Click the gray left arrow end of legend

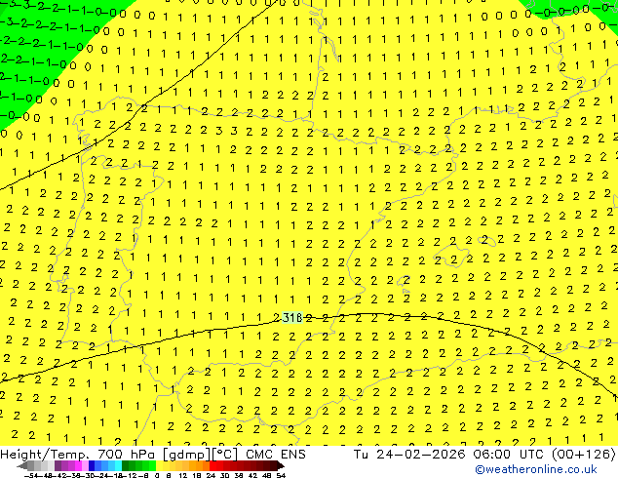[x=22, y=465]
